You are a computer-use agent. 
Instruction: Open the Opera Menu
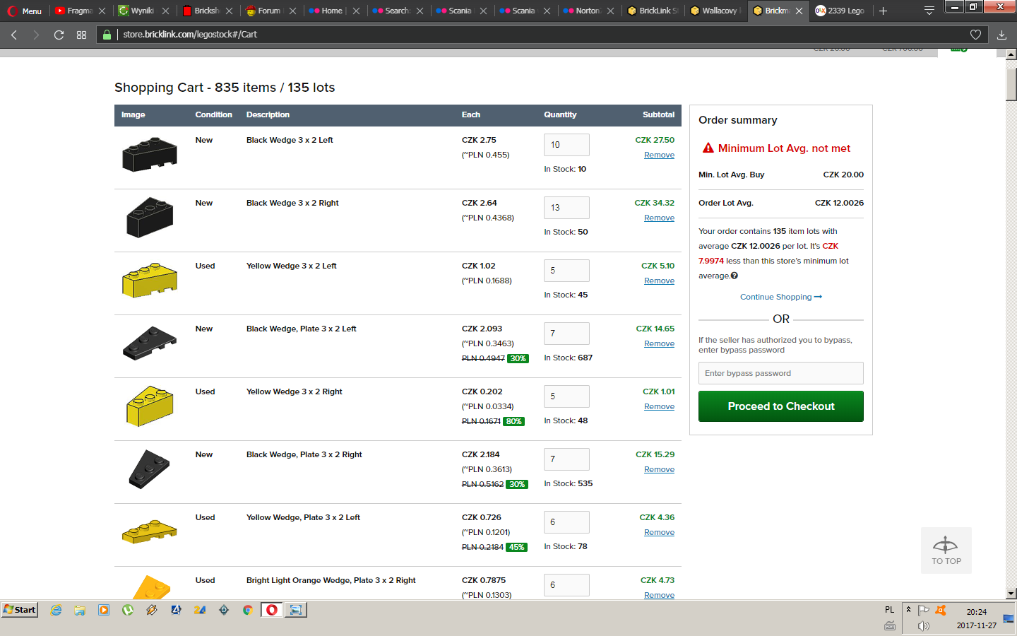tap(25, 11)
